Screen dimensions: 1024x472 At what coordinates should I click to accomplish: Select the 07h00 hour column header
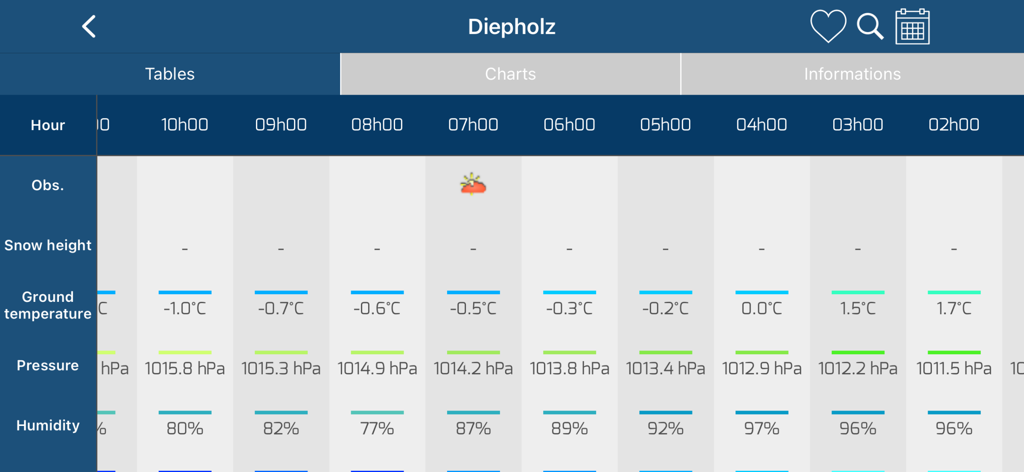473,125
